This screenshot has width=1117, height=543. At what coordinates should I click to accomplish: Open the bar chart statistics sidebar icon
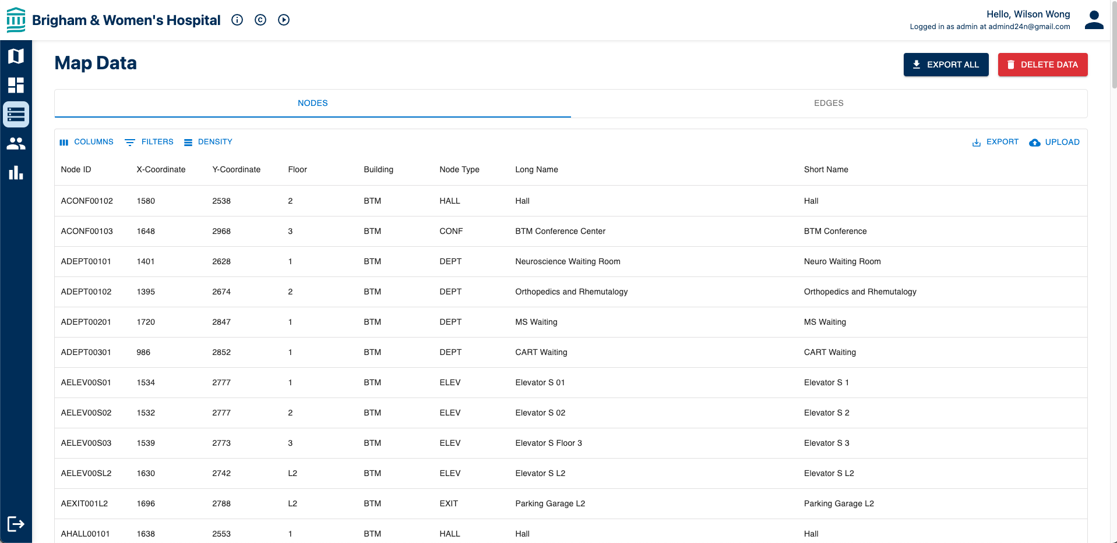16,173
